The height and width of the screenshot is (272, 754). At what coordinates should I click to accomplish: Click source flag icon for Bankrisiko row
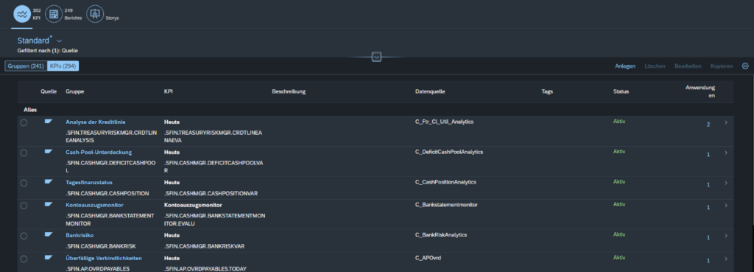48,234
